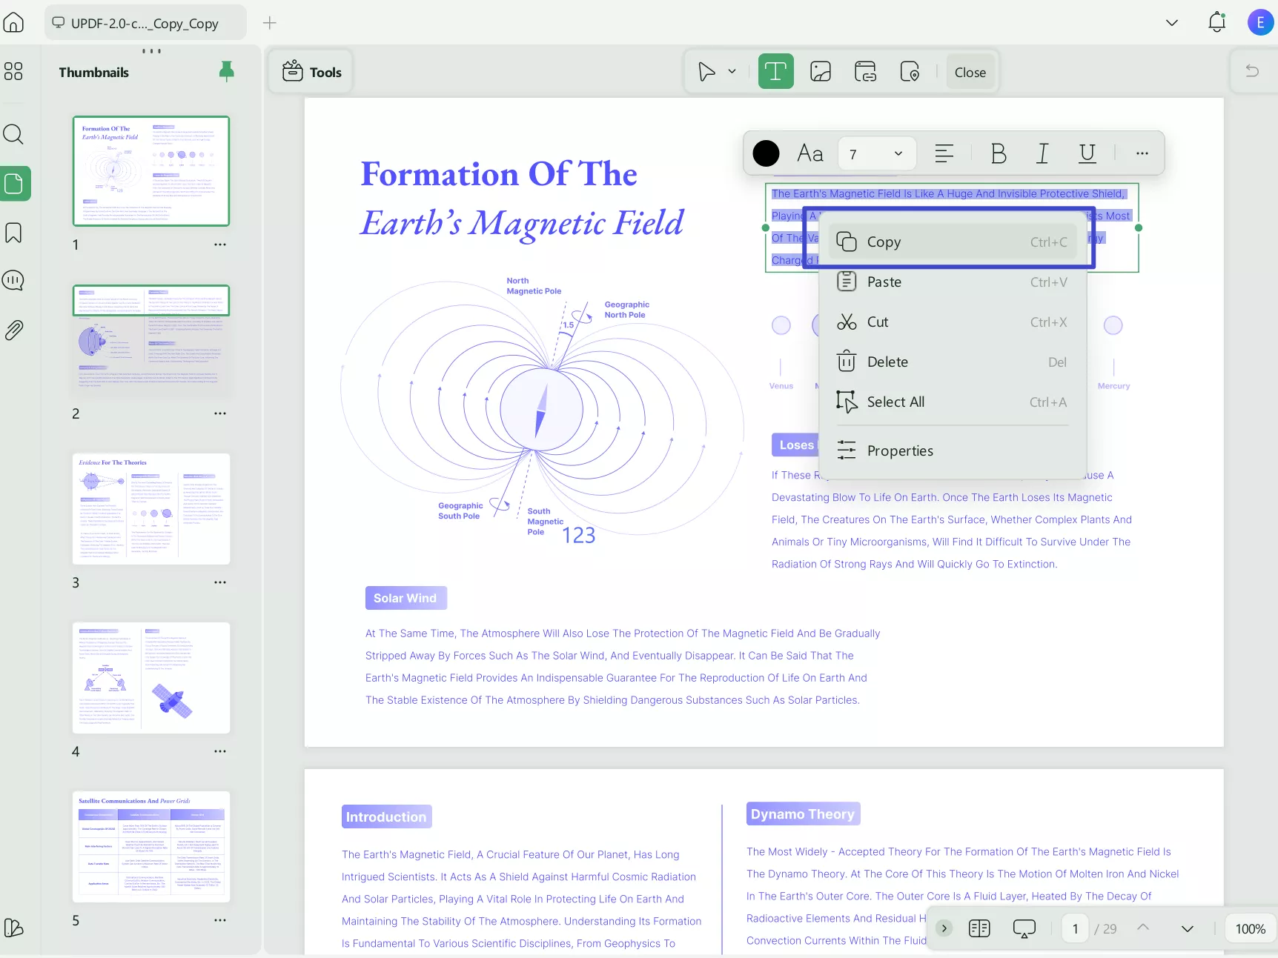
Task: Open the font Aa selector
Action: (810, 153)
